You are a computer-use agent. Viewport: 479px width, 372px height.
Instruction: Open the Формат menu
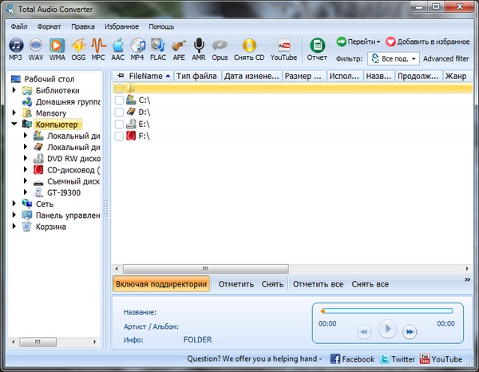(49, 26)
